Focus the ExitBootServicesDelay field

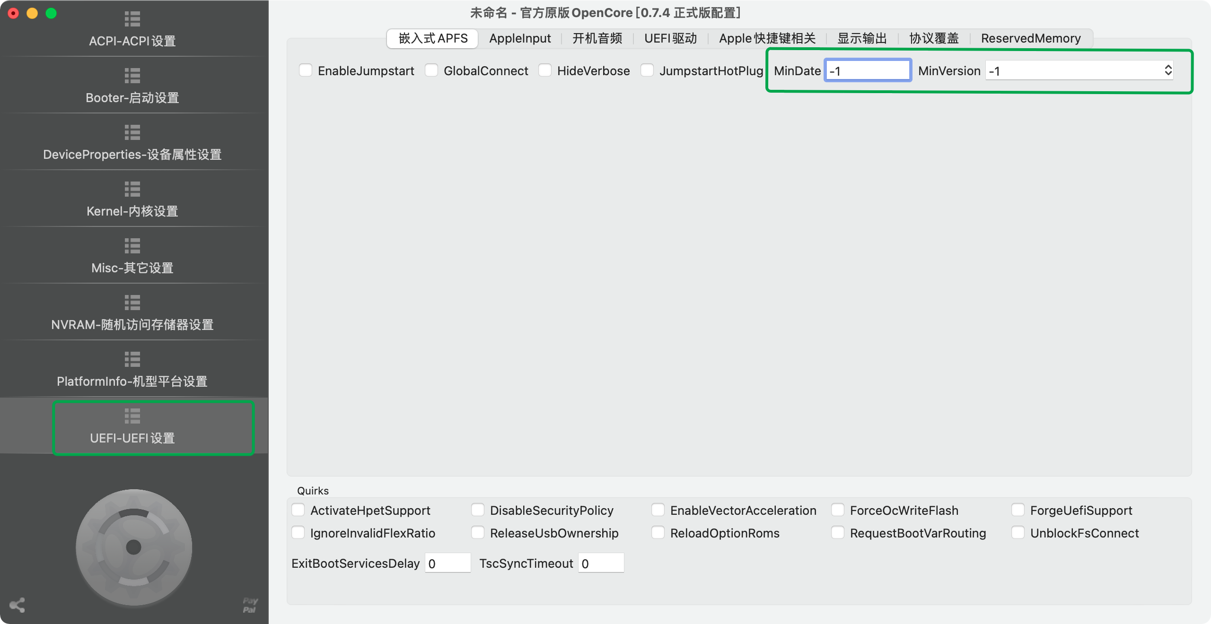pyautogui.click(x=447, y=563)
